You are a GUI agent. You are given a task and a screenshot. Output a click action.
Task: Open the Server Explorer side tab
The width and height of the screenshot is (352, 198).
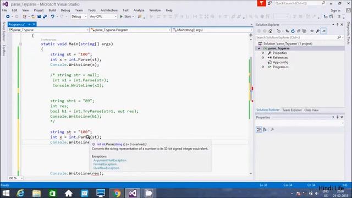point(4,32)
